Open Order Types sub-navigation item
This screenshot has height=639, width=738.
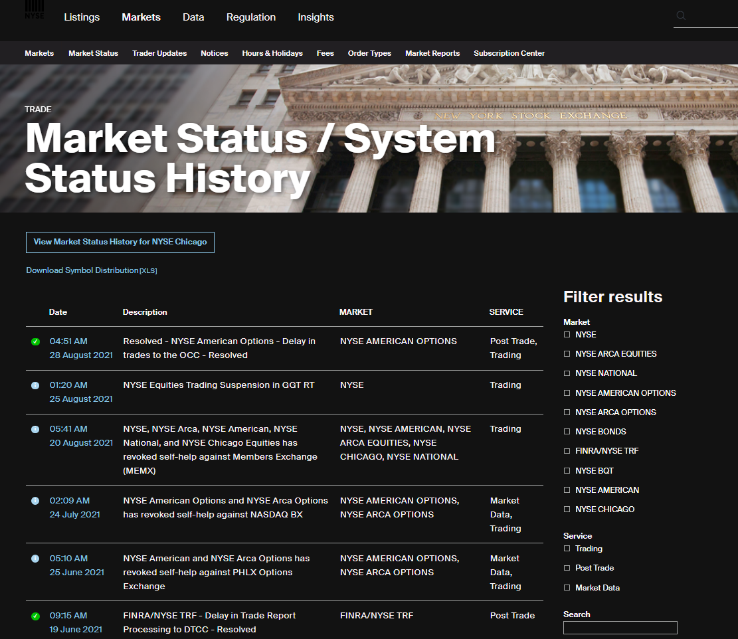[369, 53]
